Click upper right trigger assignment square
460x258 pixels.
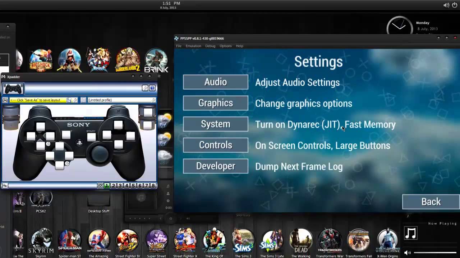click(x=148, y=113)
